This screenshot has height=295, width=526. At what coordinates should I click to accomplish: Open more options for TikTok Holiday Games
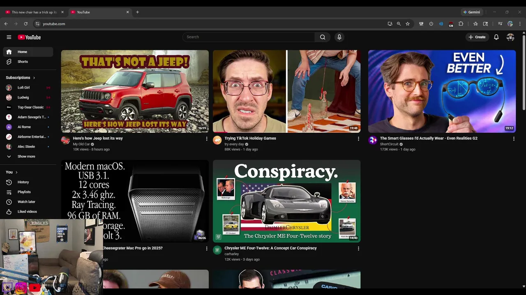358,139
